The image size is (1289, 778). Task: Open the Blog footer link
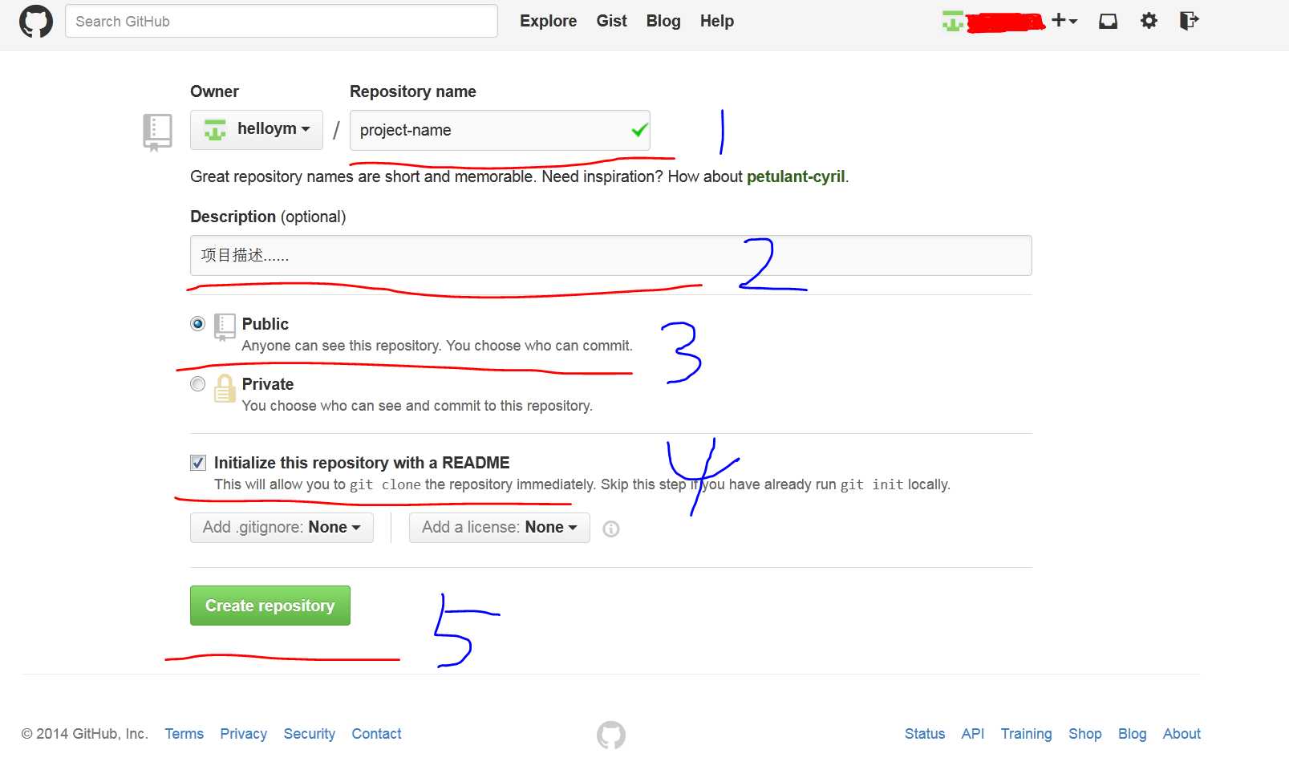click(1132, 734)
